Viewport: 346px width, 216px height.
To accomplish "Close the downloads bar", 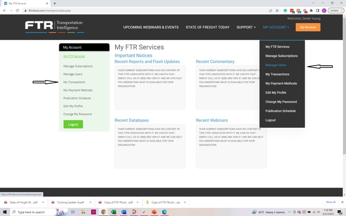I will (x=342, y=202).
